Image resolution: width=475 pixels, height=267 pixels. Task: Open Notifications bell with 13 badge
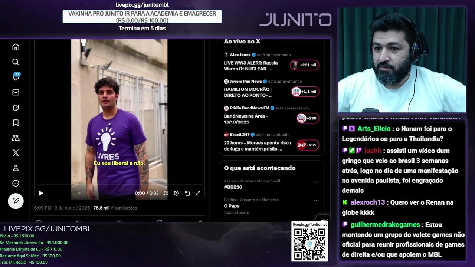click(x=16, y=77)
